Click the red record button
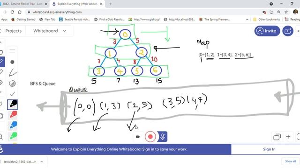300x168 pixels. [x=150, y=137]
